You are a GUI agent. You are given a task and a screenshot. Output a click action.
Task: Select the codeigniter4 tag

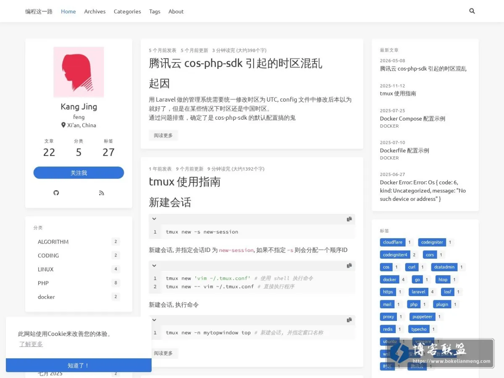pyautogui.click(x=395, y=255)
